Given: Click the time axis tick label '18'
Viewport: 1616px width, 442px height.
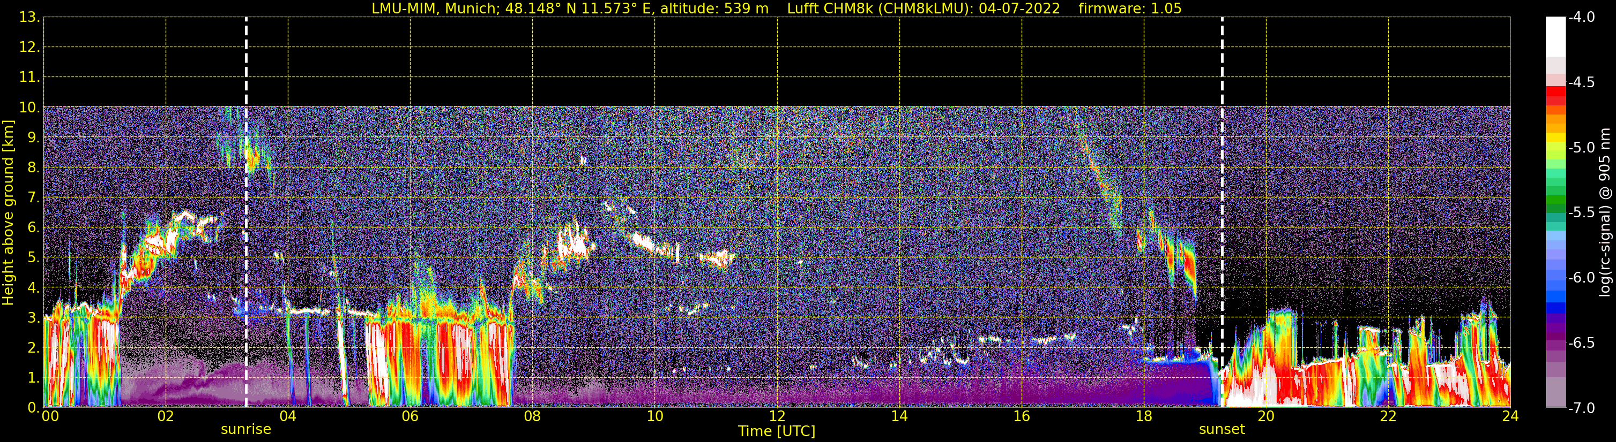Looking at the screenshot, I should pos(1144,417).
